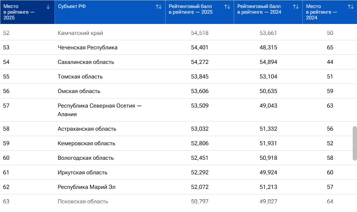
Task: Click Камчатский край at the top row
Action: pos(80,33)
